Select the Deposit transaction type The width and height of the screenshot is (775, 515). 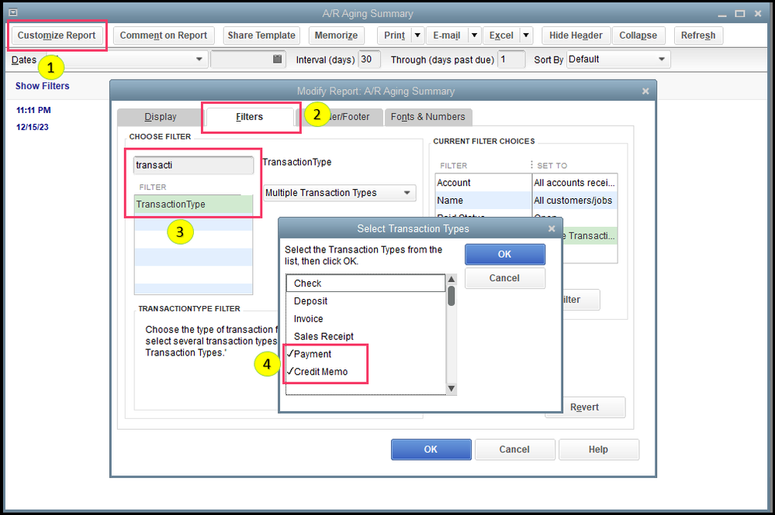[365, 301]
